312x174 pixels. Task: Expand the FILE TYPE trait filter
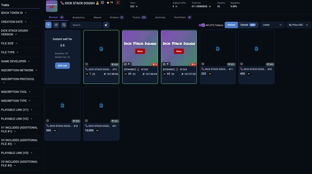pos(10,52)
